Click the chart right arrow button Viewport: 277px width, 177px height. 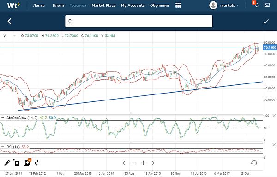(153, 163)
